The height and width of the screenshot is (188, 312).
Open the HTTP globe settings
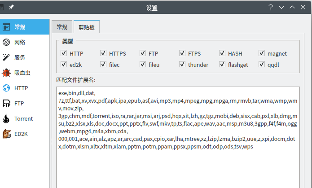tap(6, 88)
